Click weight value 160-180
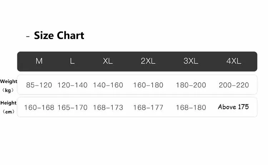 tap(148, 85)
